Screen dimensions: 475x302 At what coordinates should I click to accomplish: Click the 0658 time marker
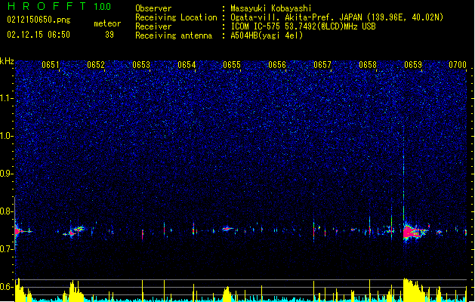click(x=368, y=65)
